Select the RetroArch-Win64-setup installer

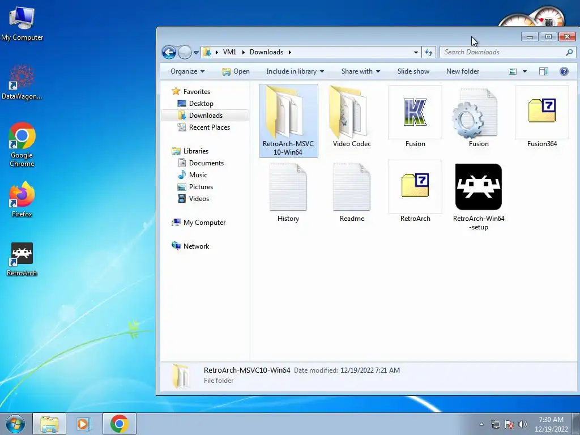[x=478, y=197]
